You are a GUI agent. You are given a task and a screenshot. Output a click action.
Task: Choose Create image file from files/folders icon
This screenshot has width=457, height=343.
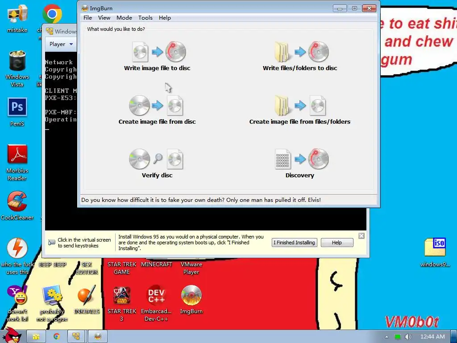(300, 105)
